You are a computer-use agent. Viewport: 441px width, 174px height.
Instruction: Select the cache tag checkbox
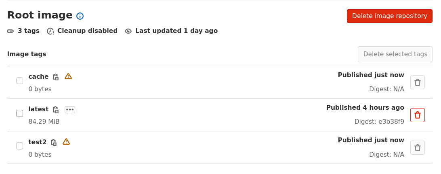point(19,80)
